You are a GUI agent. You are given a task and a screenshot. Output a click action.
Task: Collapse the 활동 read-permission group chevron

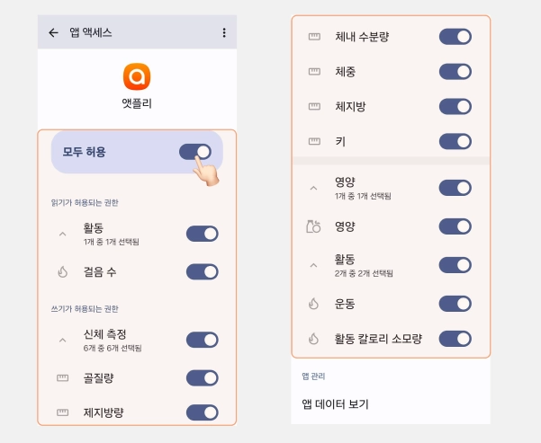(62, 235)
